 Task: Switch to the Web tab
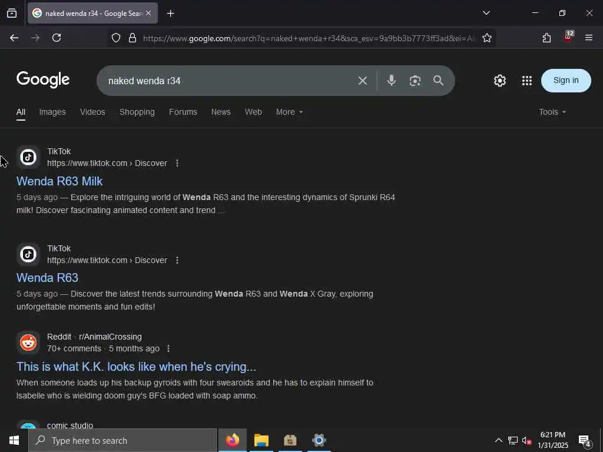253,112
